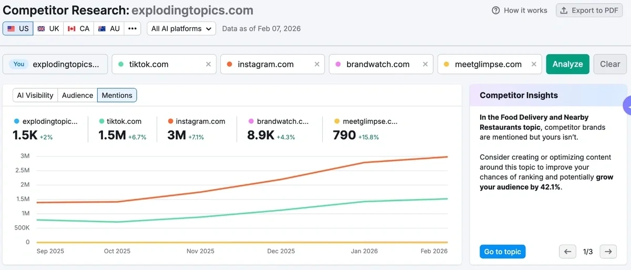The image size is (631, 270).
Task: Remove brandwatch.com competitor with X icon
Action: [425, 64]
